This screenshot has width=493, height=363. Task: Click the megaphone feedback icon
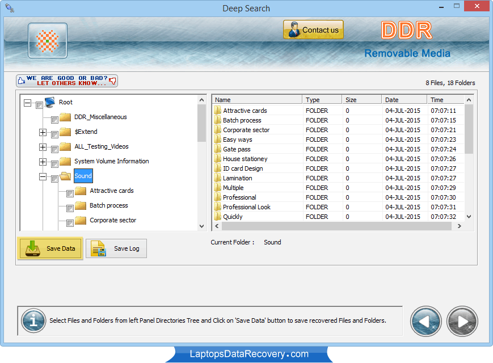(x=112, y=79)
